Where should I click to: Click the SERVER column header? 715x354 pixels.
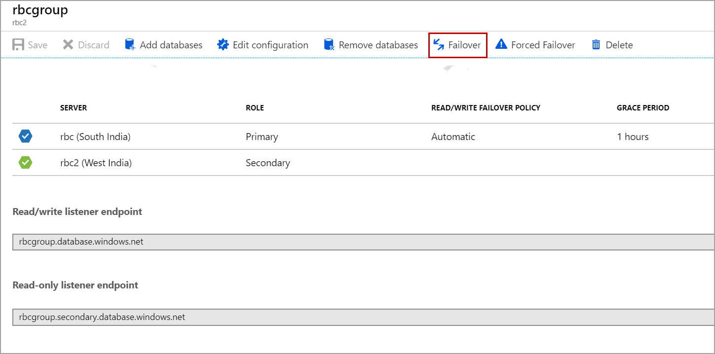(x=74, y=108)
